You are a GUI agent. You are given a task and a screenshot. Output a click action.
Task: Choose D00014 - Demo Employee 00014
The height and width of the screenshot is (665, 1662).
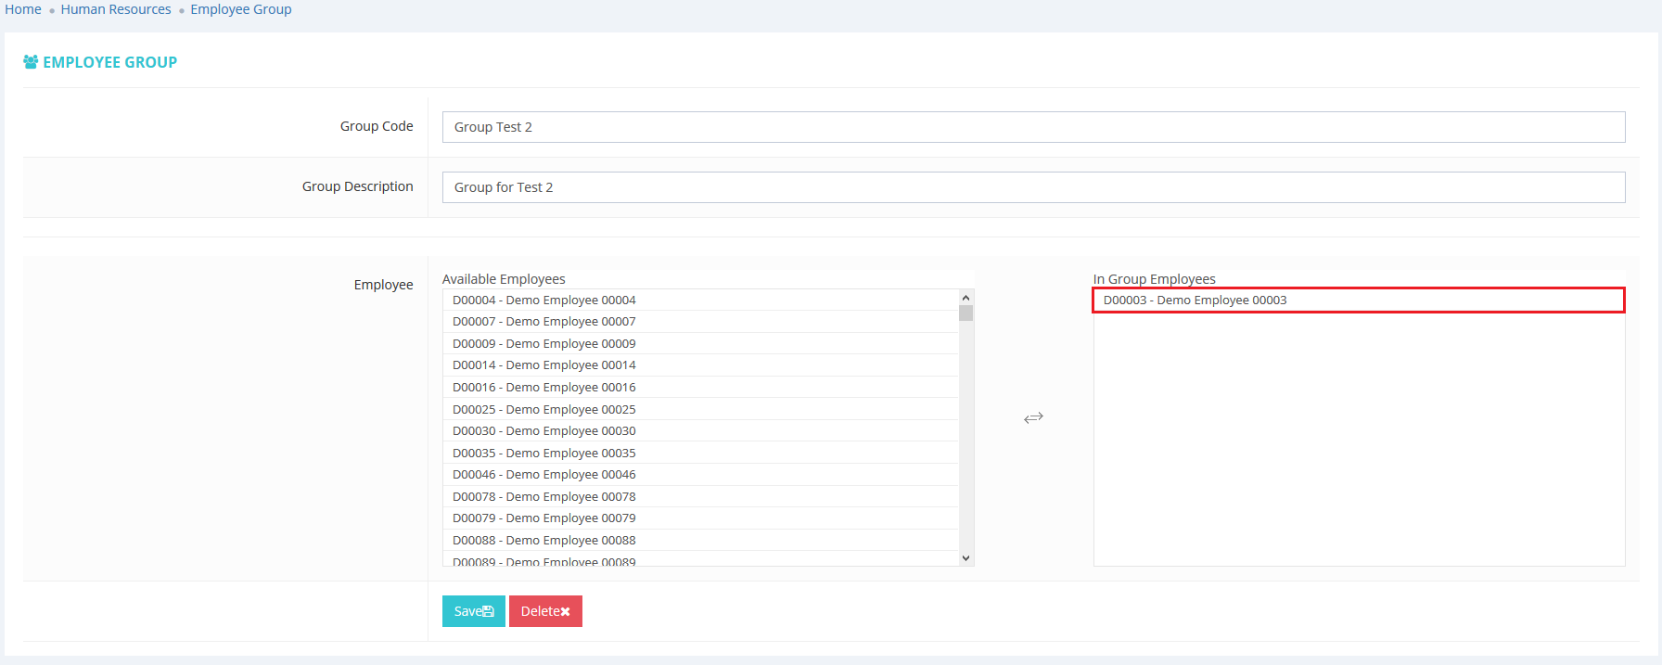pos(543,365)
